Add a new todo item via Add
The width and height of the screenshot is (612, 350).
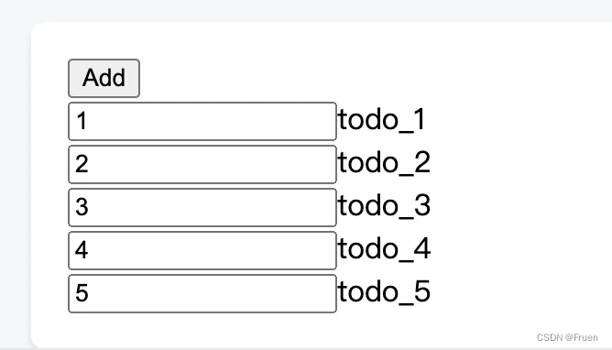coord(104,78)
